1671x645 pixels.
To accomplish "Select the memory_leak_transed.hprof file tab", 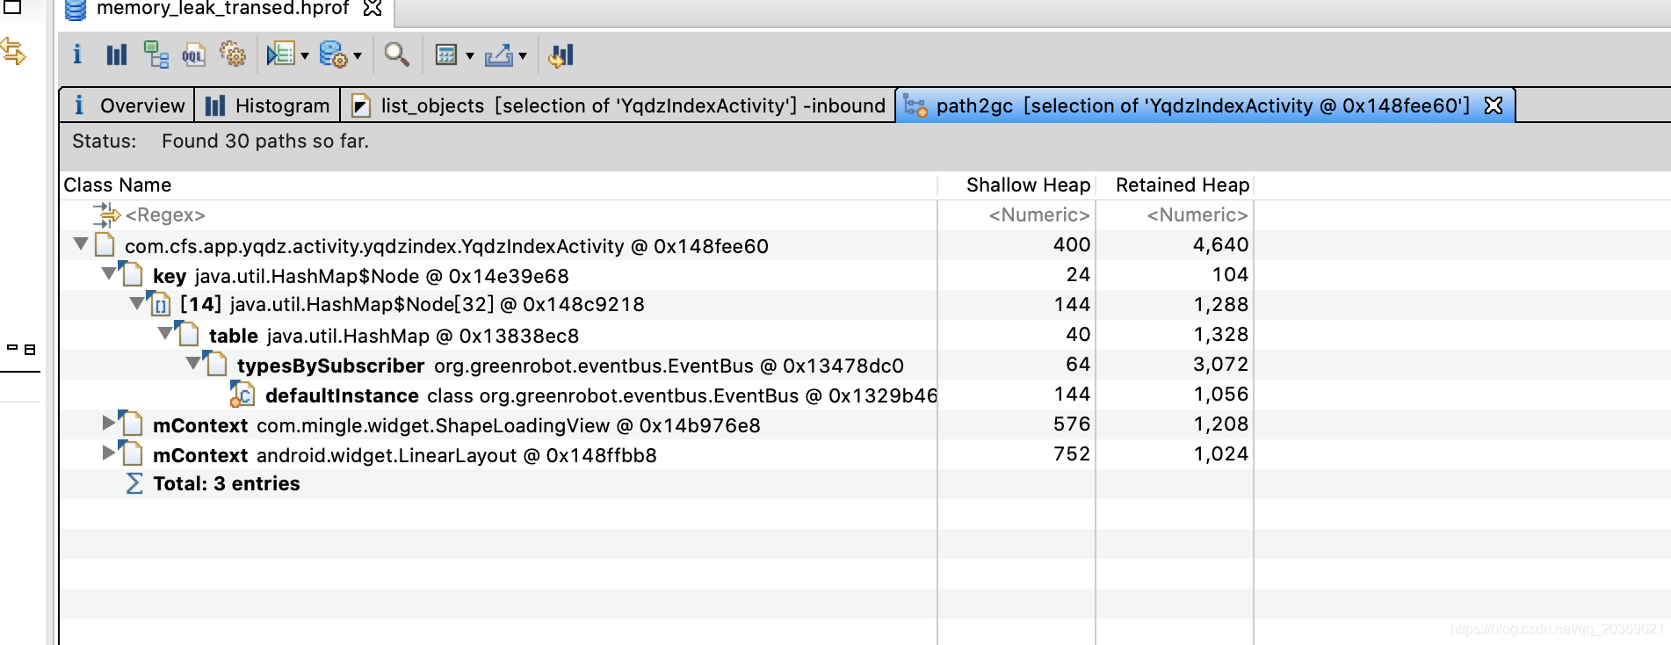I will (x=222, y=9).
